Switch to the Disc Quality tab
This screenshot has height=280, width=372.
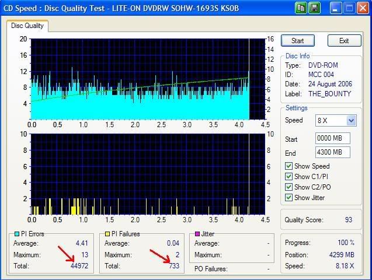pyautogui.click(x=27, y=26)
